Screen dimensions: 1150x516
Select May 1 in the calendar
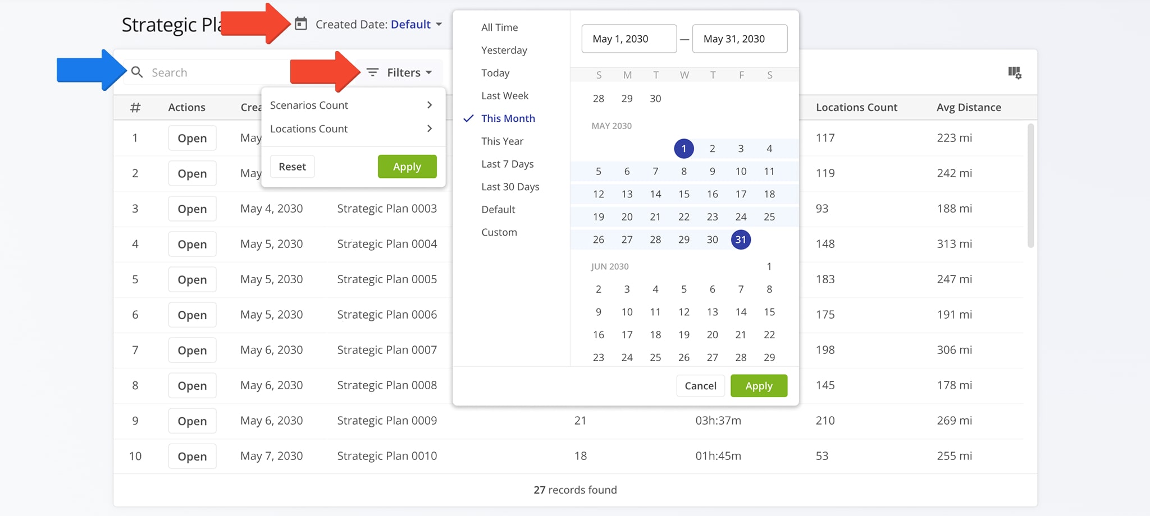(x=684, y=149)
